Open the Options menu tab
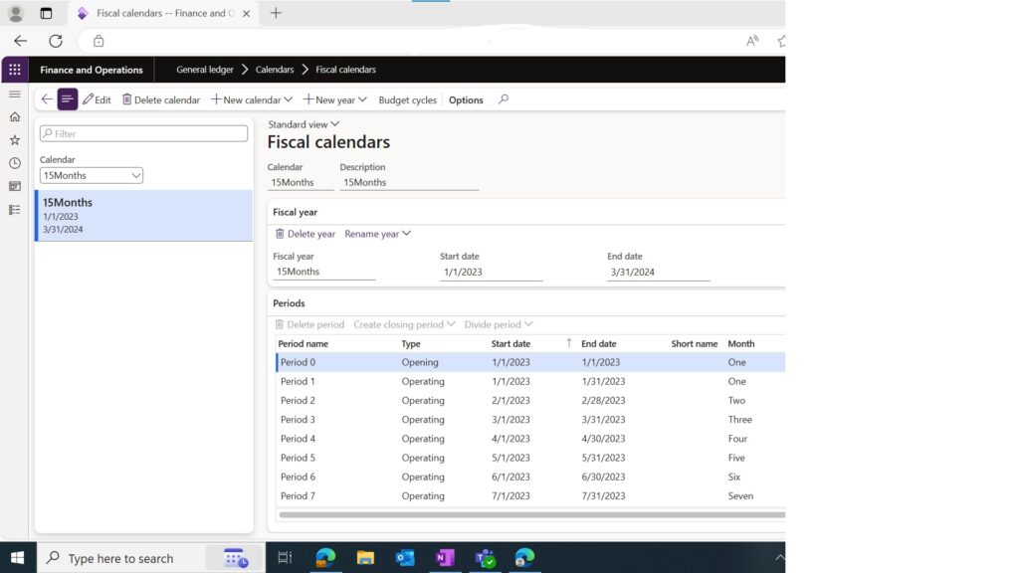The width and height of the screenshot is (1019, 573). pos(466,100)
